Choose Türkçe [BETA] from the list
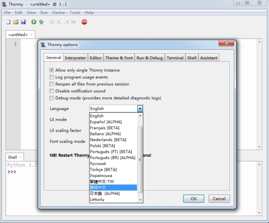Viewport: 269px width, 223px height. pyautogui.click(x=114, y=170)
